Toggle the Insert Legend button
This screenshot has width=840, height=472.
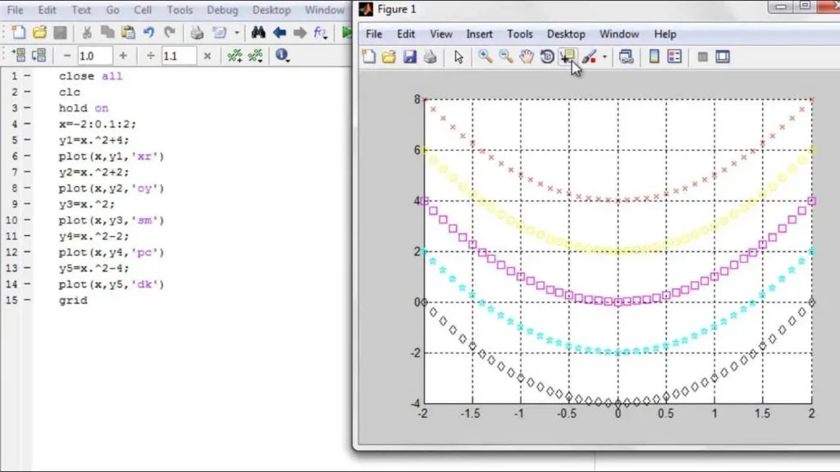coord(674,57)
